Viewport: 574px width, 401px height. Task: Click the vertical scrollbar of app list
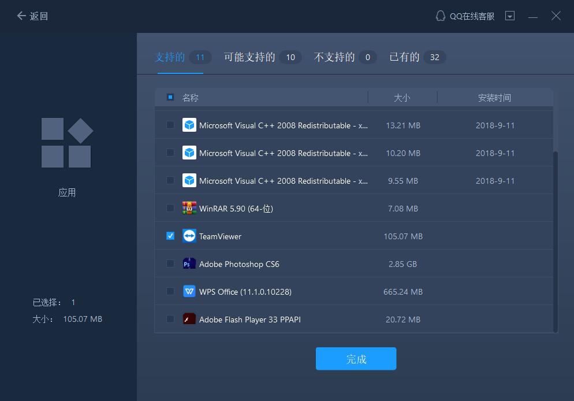[x=556, y=242]
